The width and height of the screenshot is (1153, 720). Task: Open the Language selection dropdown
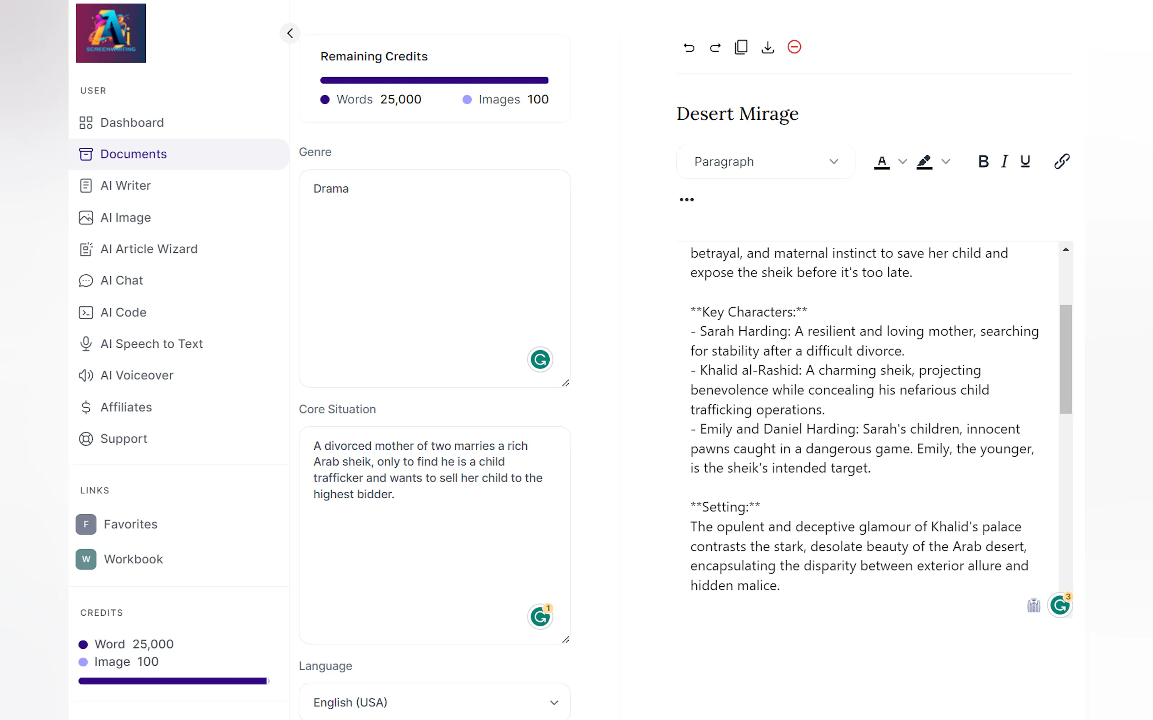coord(433,702)
